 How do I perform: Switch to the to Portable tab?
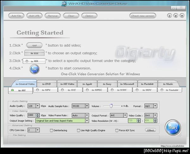click(147, 84)
